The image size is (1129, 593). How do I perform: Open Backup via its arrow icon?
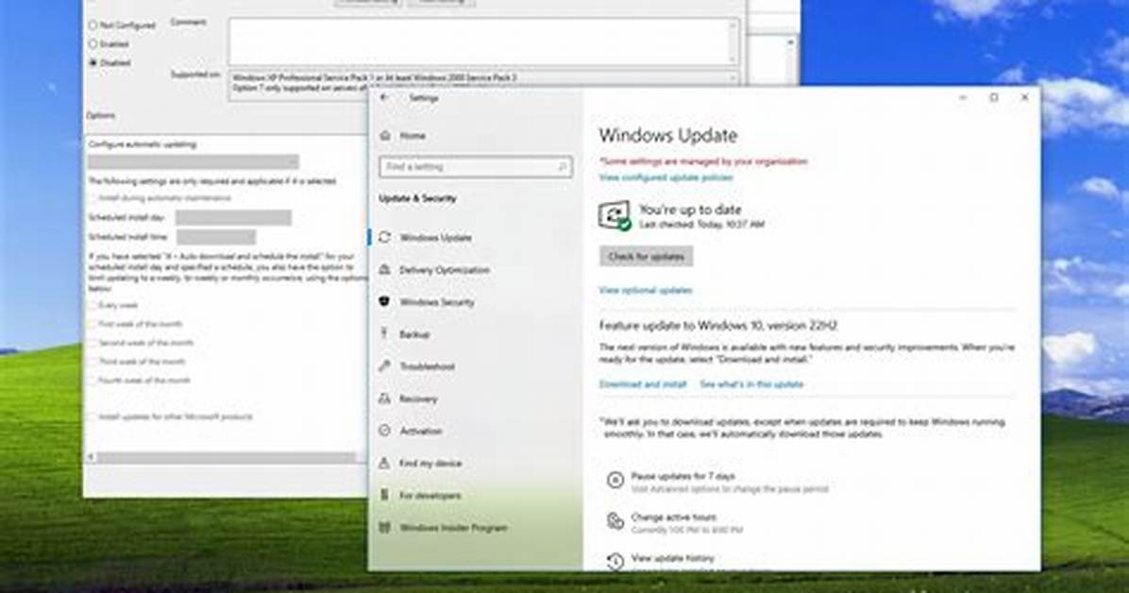[384, 333]
